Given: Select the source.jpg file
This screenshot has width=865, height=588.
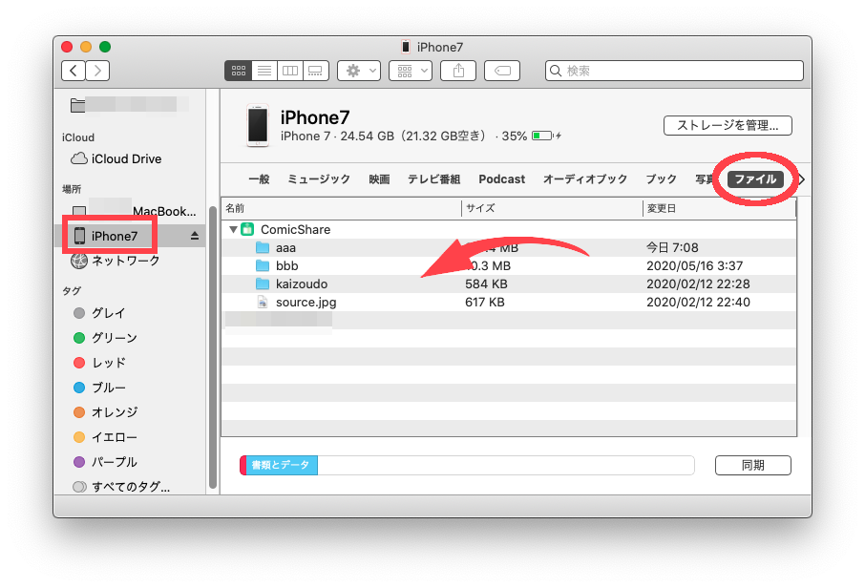Looking at the screenshot, I should [297, 303].
